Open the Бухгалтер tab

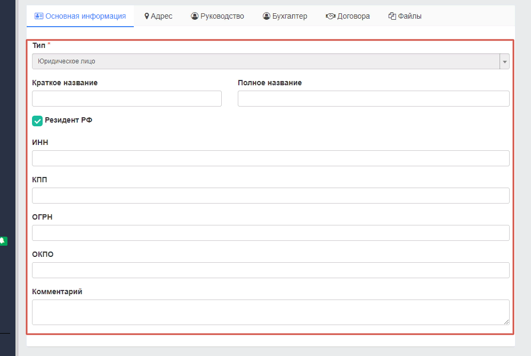point(285,16)
